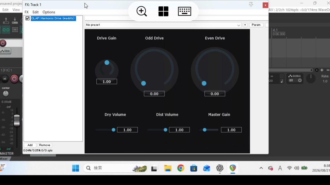Click the Master Gain slider handle

[x=204, y=130]
